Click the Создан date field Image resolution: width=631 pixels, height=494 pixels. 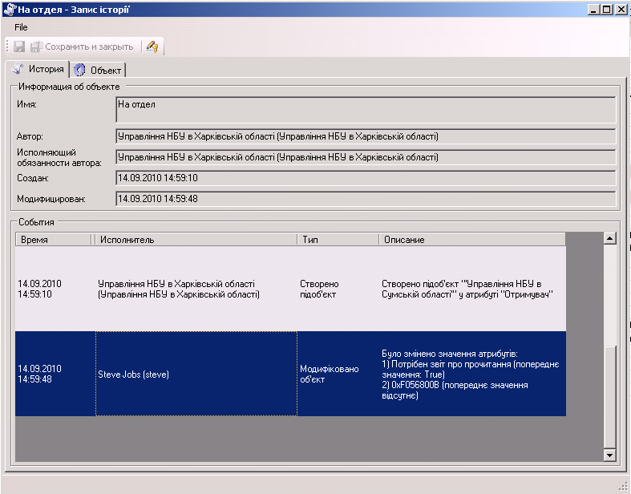tap(366, 178)
